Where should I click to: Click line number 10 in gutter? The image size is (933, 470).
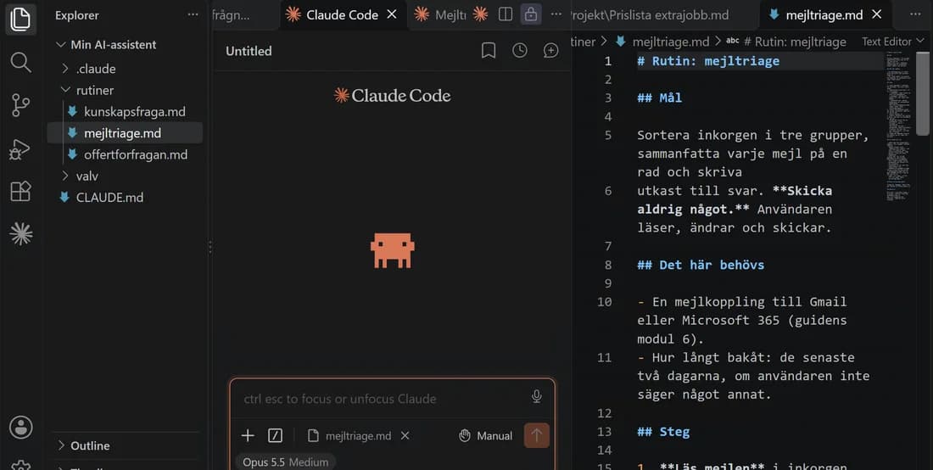point(604,302)
